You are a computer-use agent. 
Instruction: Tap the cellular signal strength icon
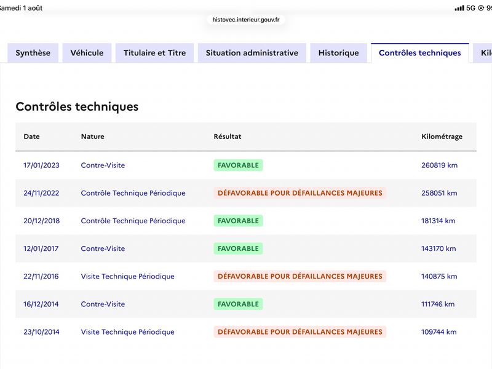click(459, 8)
